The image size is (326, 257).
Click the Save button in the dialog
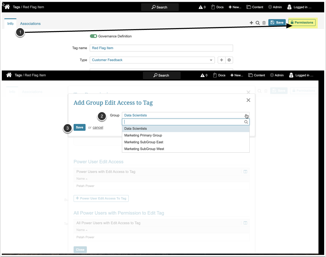[x=79, y=127]
